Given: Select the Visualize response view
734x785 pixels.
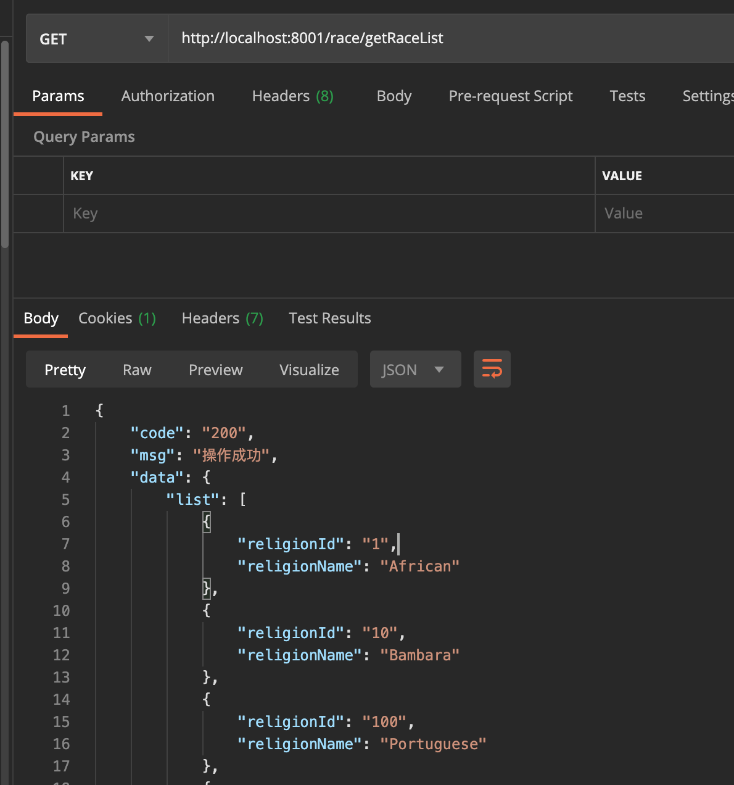Looking at the screenshot, I should click(309, 370).
